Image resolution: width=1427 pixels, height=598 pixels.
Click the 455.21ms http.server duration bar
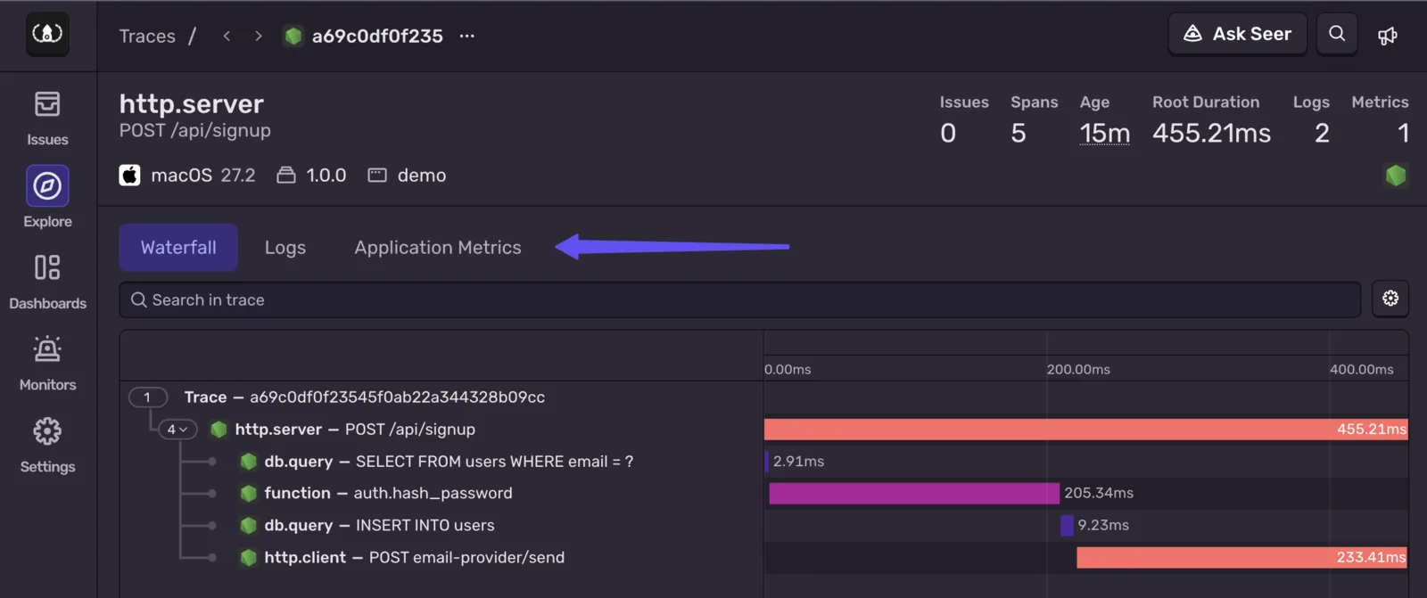coord(1085,430)
